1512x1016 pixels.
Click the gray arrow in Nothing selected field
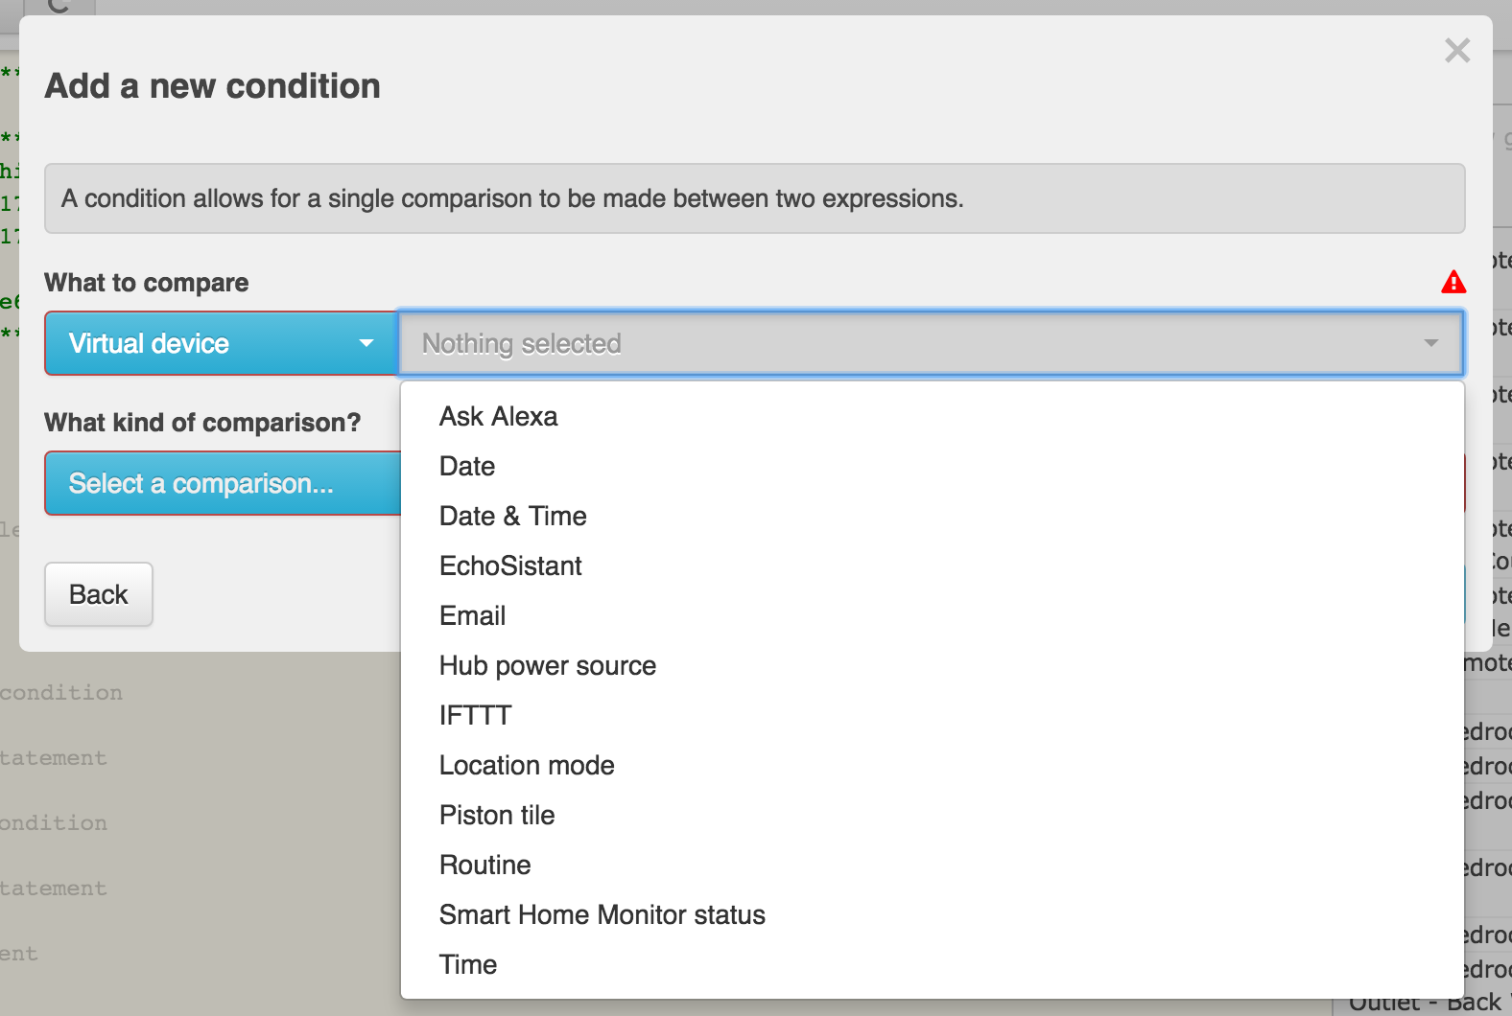[1431, 343]
